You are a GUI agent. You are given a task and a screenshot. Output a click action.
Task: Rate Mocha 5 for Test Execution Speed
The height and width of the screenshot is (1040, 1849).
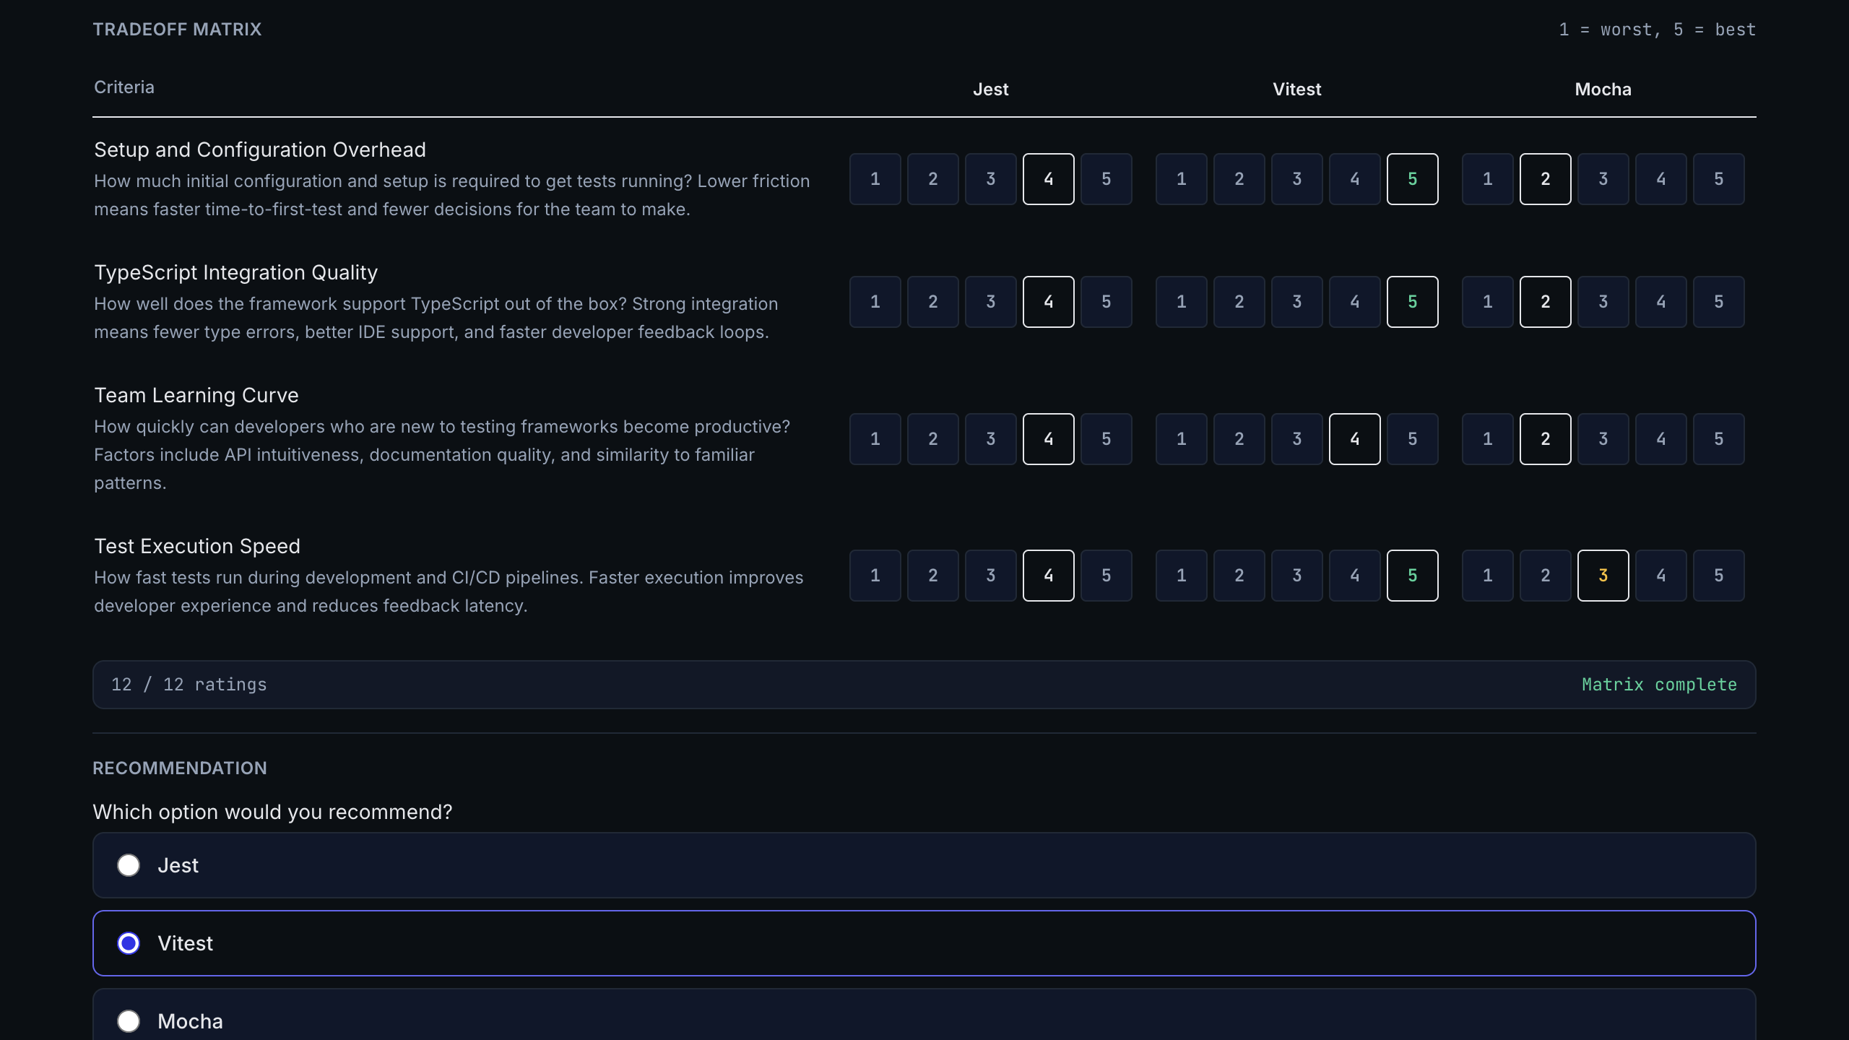(x=1718, y=575)
